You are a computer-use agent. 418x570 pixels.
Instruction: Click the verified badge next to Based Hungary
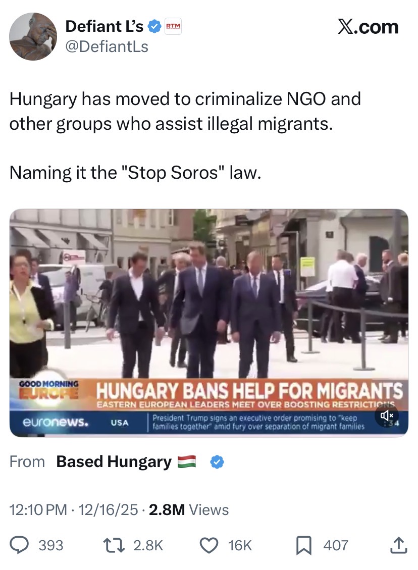coord(218,462)
